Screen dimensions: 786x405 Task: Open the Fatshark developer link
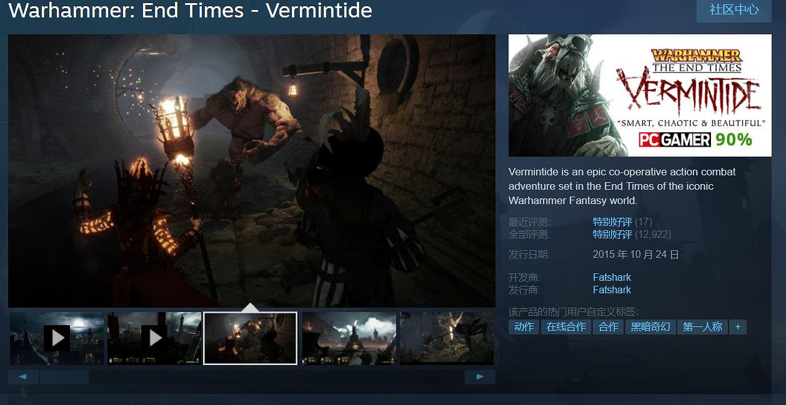tap(612, 277)
